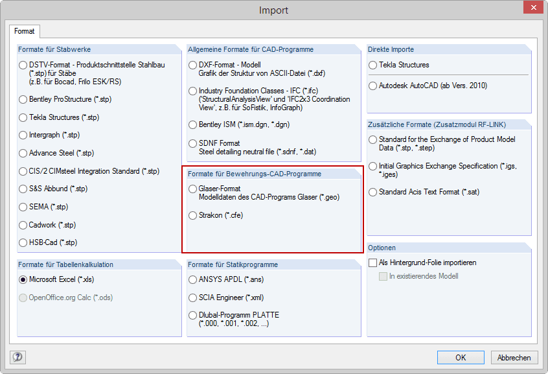Screen dimensions: 548x374
Task: Cancel the dialog via Abbrechen
Action: coord(515,357)
